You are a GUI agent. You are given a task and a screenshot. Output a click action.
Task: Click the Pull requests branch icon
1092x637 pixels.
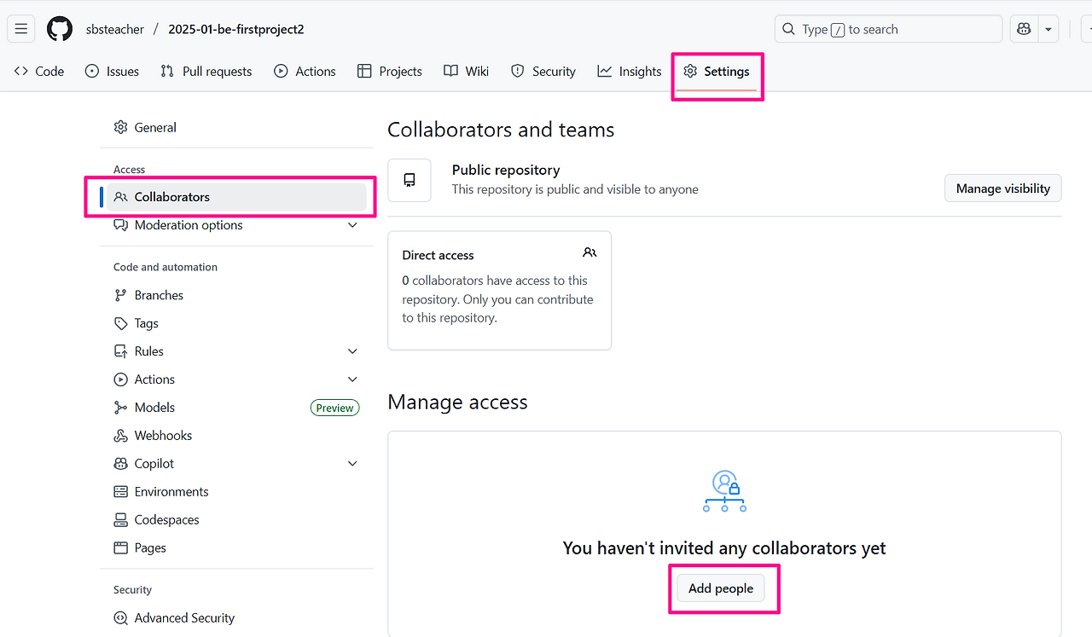(167, 72)
